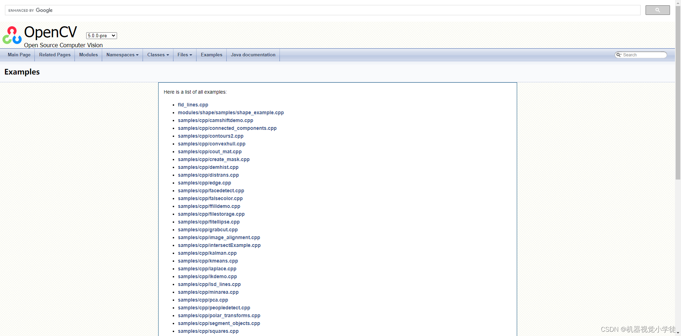Open grabcut.cpp example

(208, 230)
